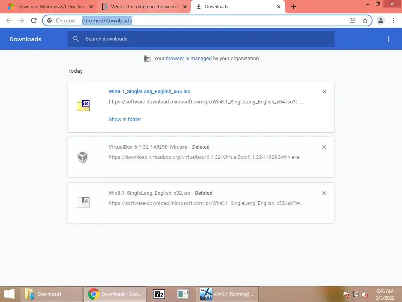This screenshot has height=302, width=402.
Task: Click the VirtualBox download URL
Action: [204, 157]
